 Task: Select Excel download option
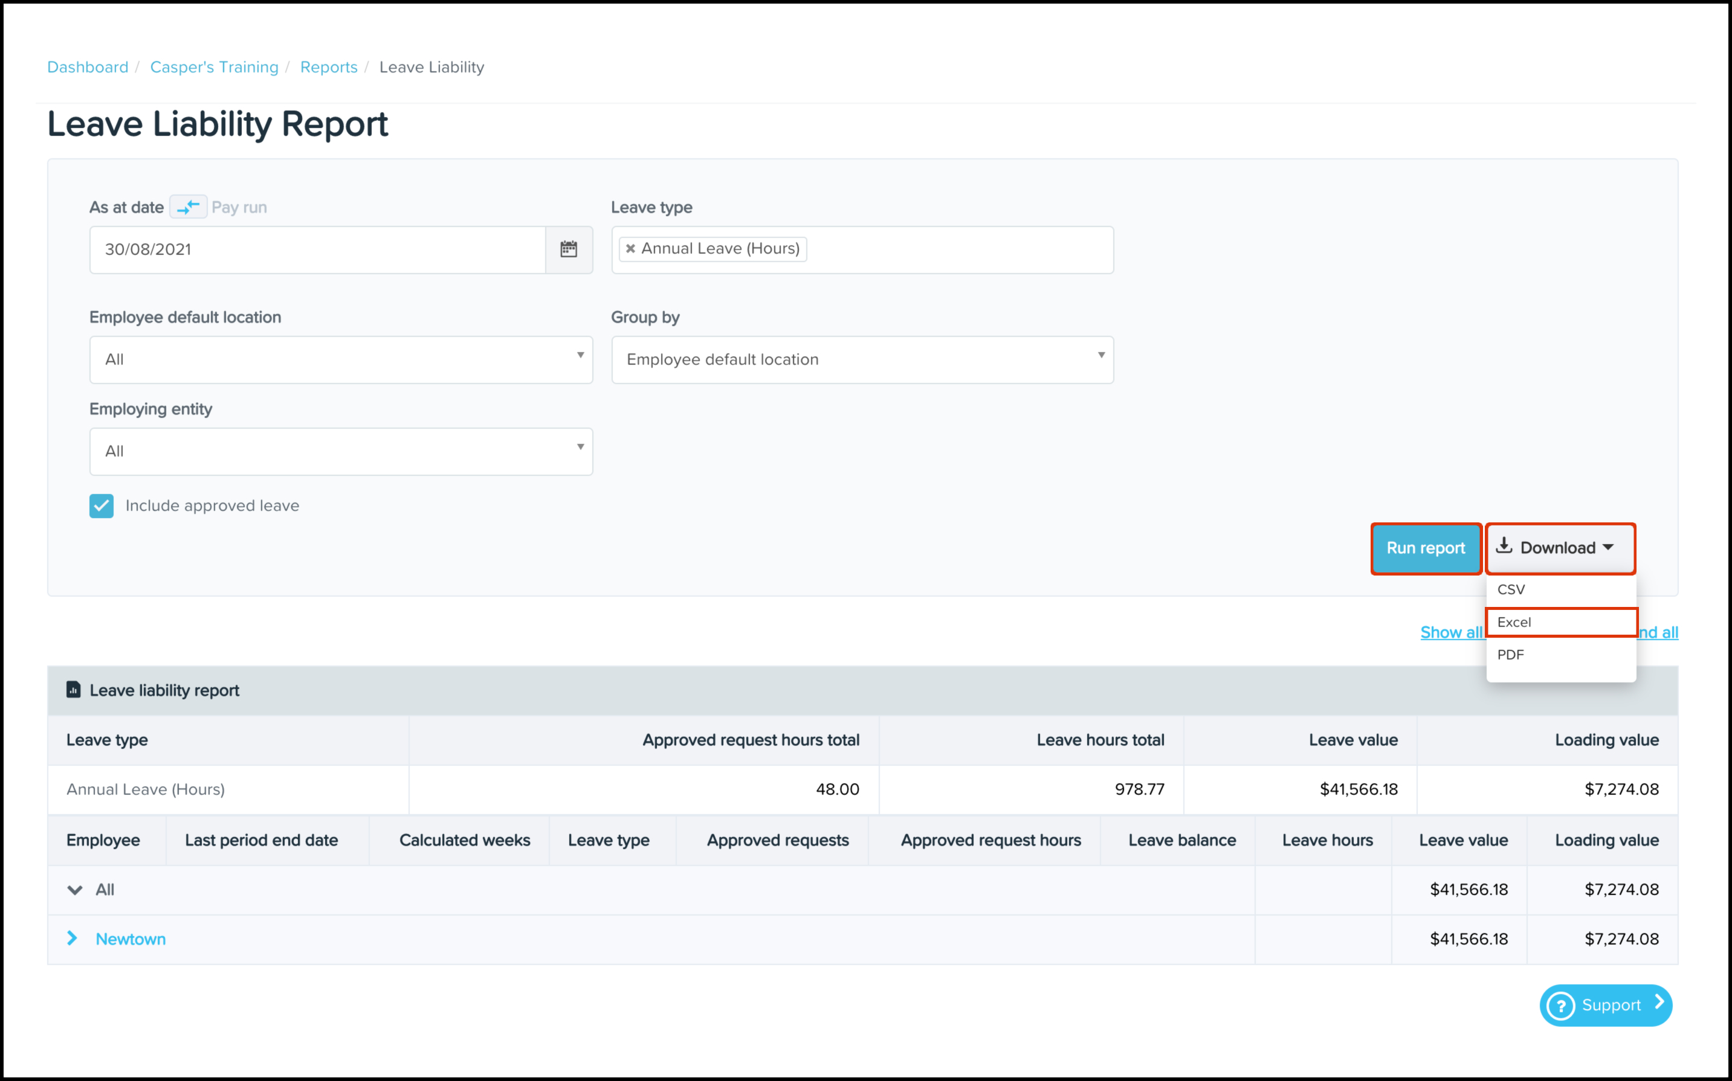[1514, 622]
